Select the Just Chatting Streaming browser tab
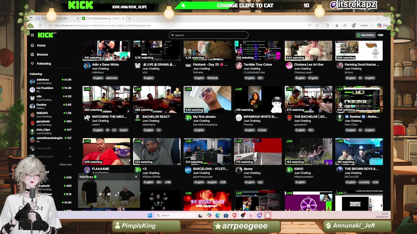Image resolution: width=417 pixels, height=234 pixels. tap(103, 18)
